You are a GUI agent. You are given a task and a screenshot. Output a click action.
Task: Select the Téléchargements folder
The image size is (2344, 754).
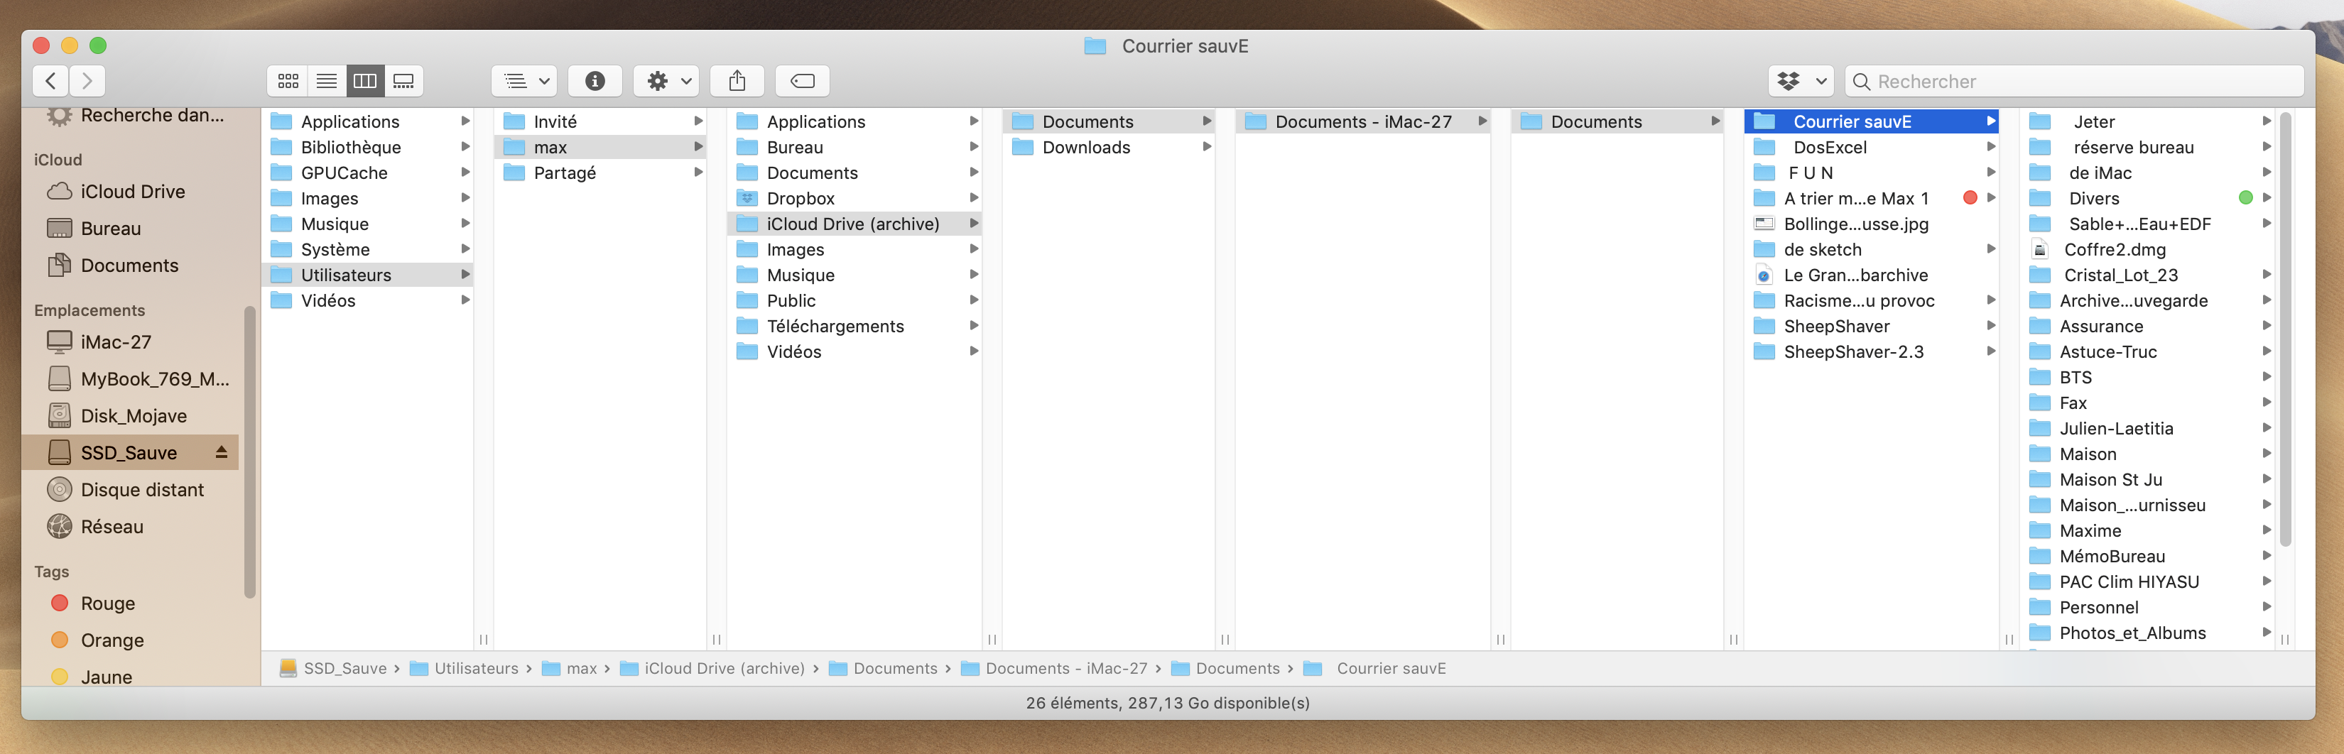(x=855, y=326)
